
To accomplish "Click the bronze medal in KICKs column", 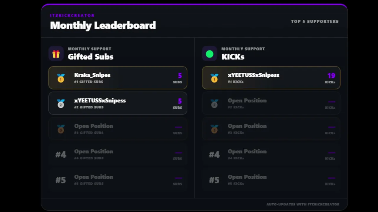I will [214, 129].
